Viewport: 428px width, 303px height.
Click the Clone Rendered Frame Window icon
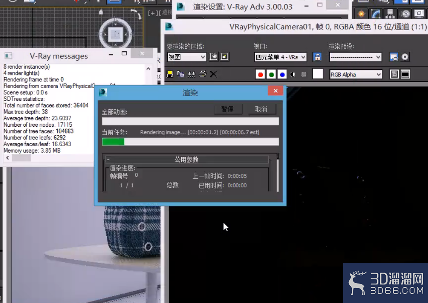[x=192, y=74]
